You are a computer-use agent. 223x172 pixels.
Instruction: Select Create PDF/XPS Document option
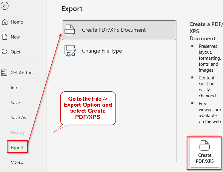119,30
